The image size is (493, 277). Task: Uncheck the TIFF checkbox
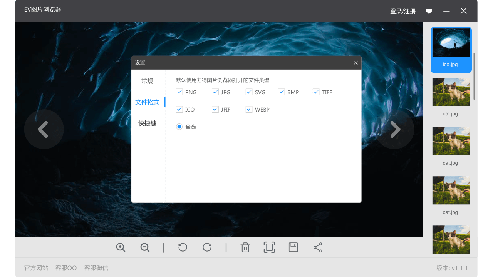coord(316,92)
